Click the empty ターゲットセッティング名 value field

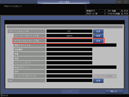click(69, 41)
